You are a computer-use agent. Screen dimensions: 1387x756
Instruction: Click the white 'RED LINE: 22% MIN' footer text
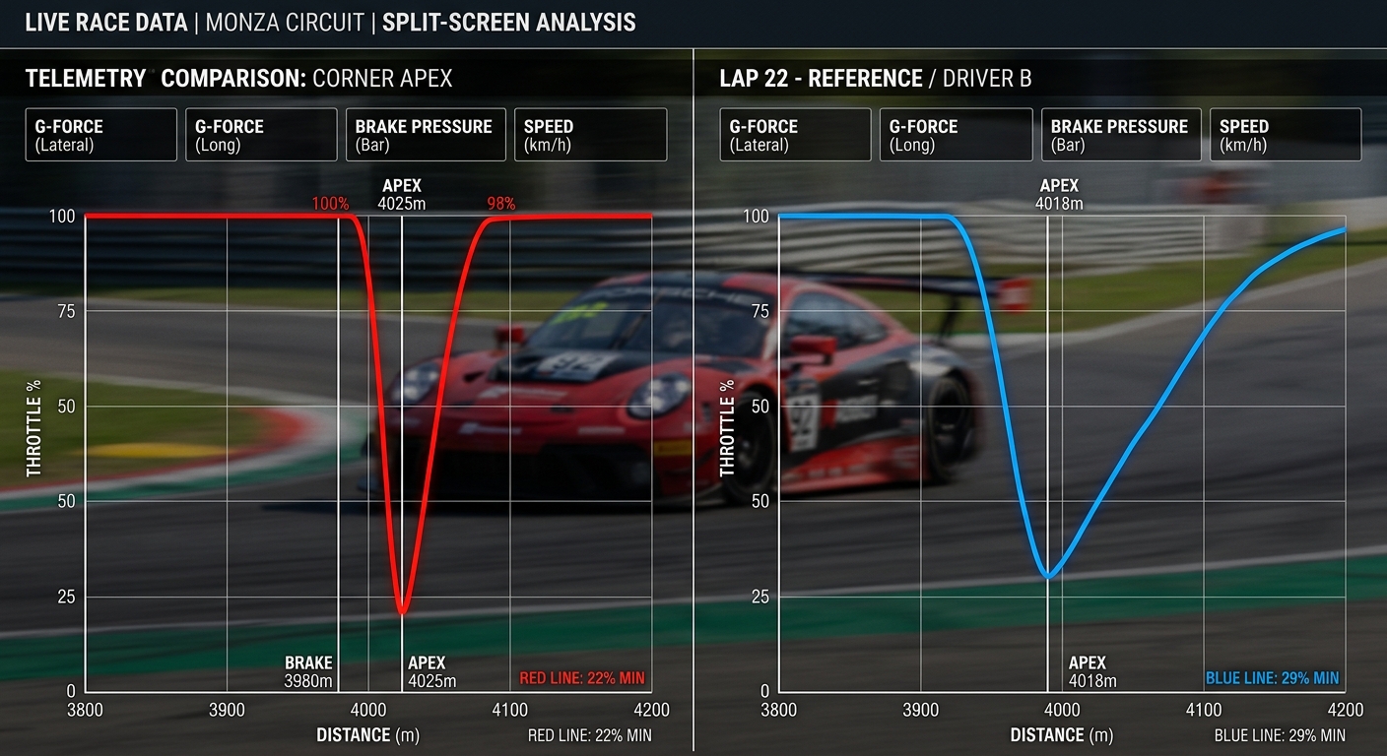click(x=590, y=735)
